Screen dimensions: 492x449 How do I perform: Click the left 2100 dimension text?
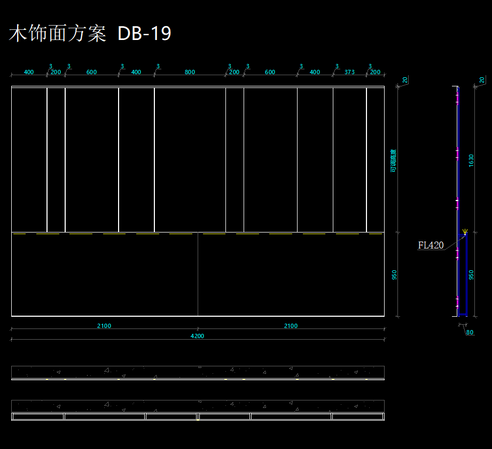pyautogui.click(x=104, y=326)
